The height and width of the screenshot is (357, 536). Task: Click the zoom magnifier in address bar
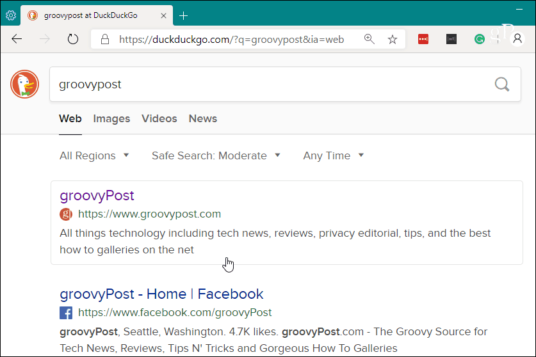click(370, 39)
